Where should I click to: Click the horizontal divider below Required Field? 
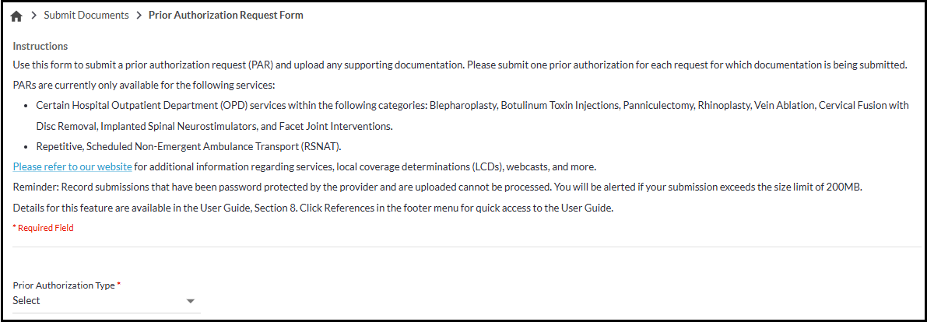(467, 247)
